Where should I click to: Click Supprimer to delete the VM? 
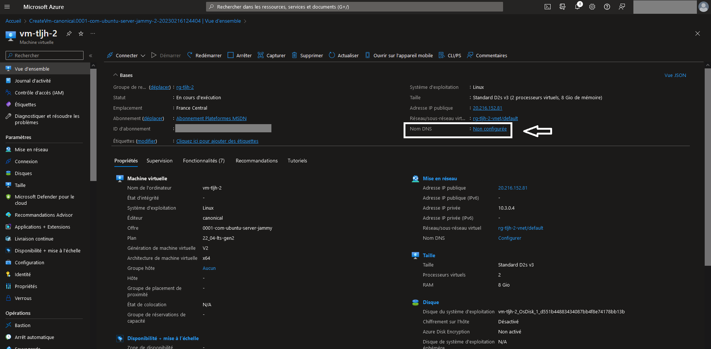(307, 55)
